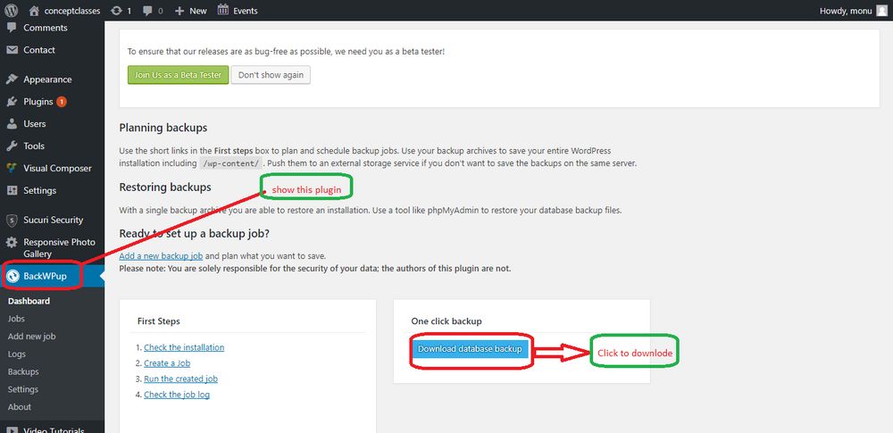Click the Visual Composer icon
Screen dimensions: 893x433
[x=12, y=168]
